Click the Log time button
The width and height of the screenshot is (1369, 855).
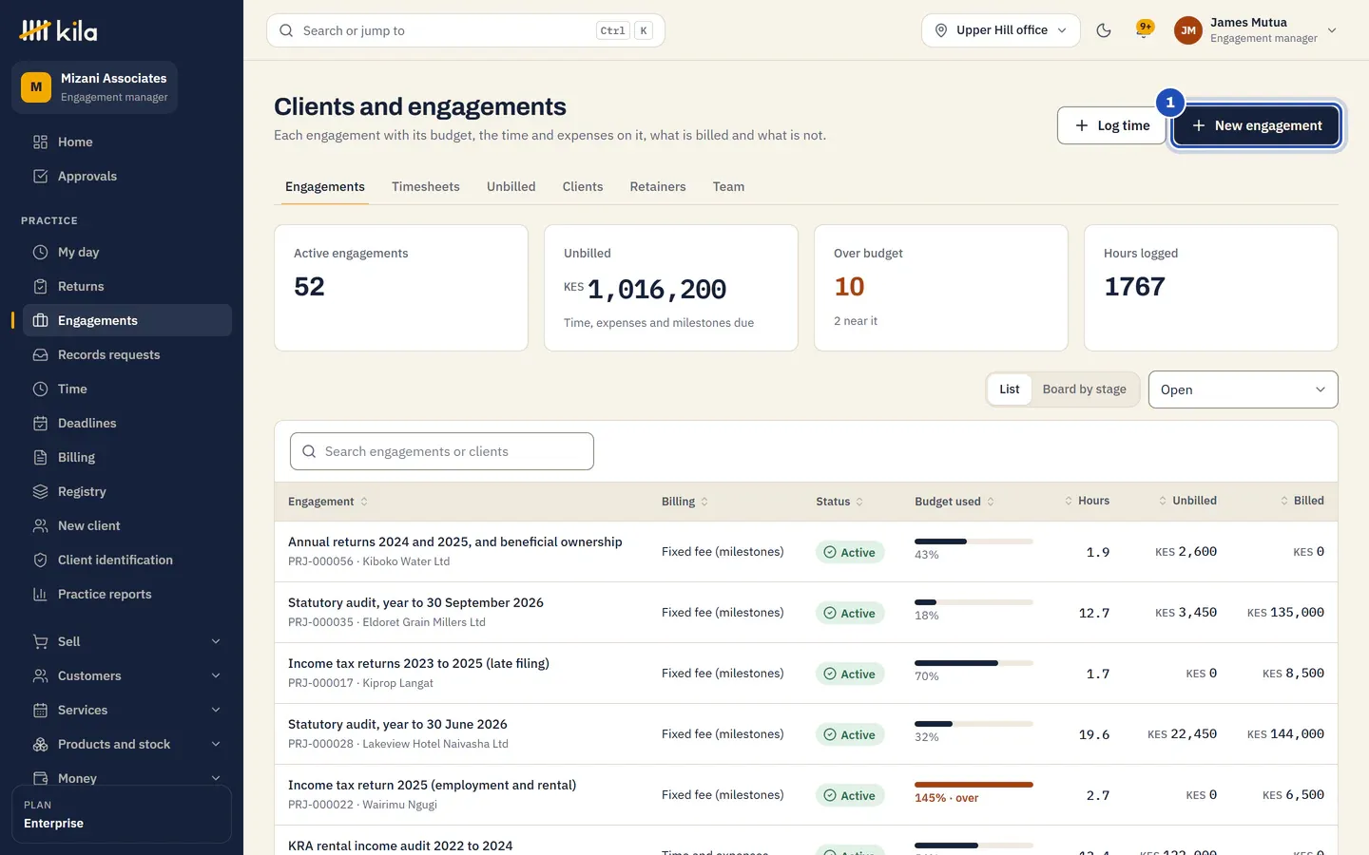(1111, 125)
